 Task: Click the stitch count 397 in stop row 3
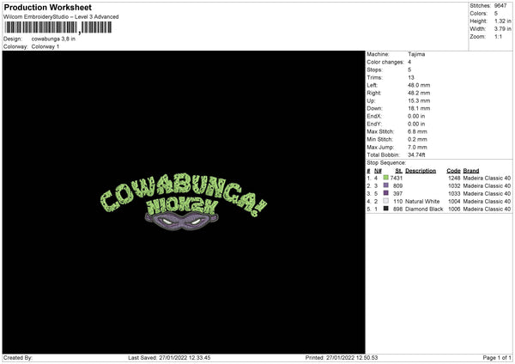(x=397, y=193)
